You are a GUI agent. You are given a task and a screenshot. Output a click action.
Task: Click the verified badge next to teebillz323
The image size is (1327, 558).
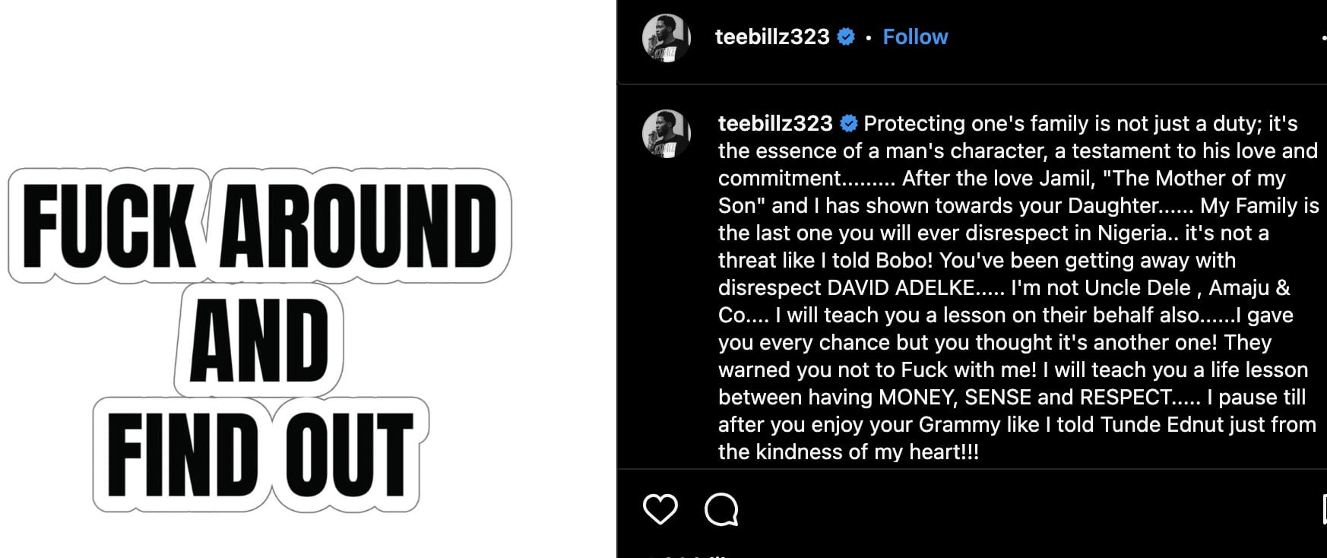click(x=845, y=36)
